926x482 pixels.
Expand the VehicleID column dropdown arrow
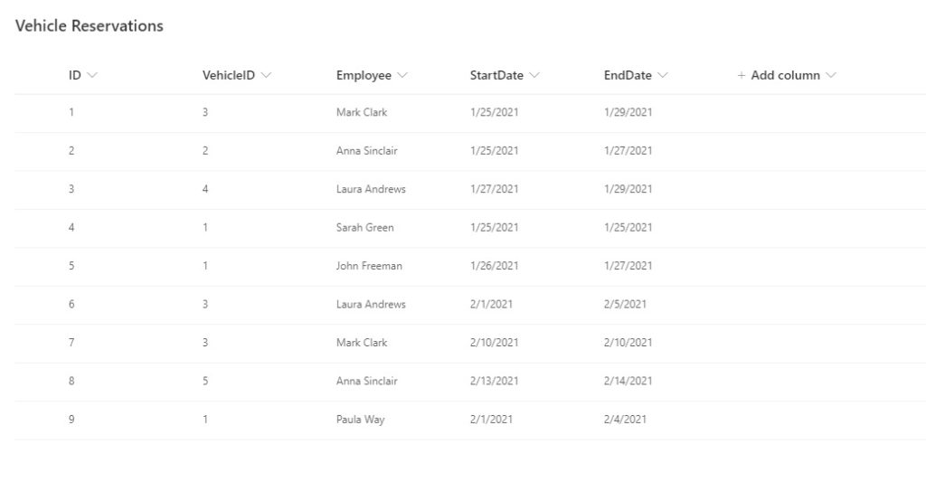(266, 76)
